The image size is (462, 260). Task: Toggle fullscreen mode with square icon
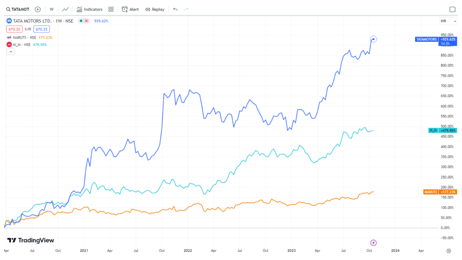coord(452,9)
